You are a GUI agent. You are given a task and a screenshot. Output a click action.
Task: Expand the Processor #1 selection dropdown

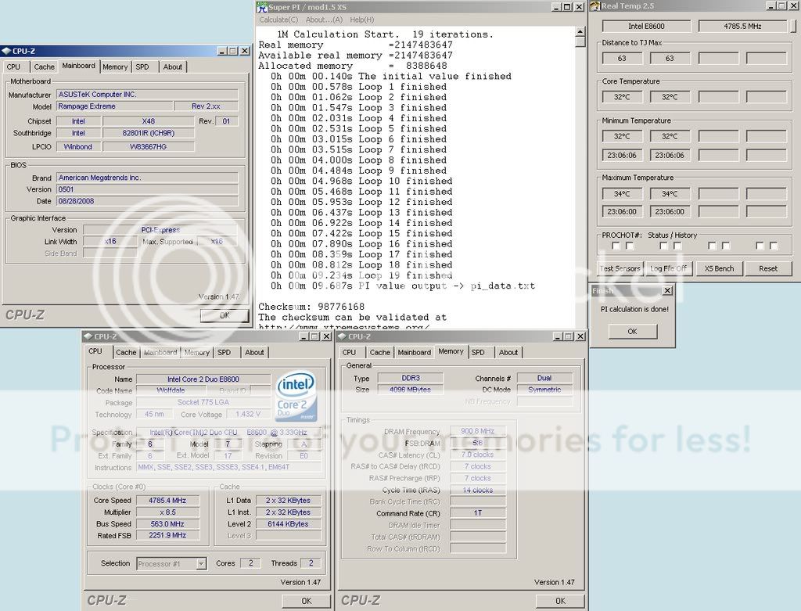click(202, 564)
